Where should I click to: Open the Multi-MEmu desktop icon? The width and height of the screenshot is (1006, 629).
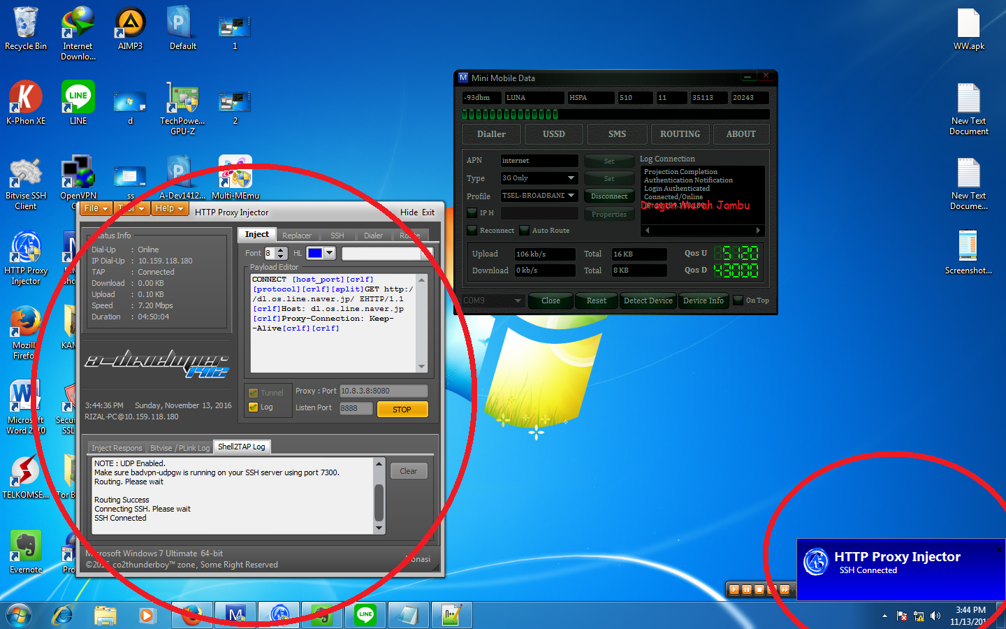[x=235, y=171]
